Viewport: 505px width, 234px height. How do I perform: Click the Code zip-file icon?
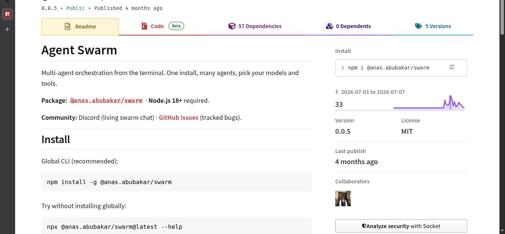(x=144, y=26)
